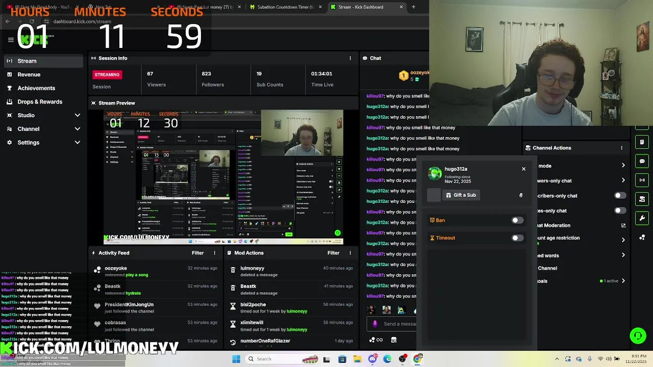Click the broadcast signal icon in right rail
The image size is (653, 367).
pyautogui.click(x=642, y=180)
